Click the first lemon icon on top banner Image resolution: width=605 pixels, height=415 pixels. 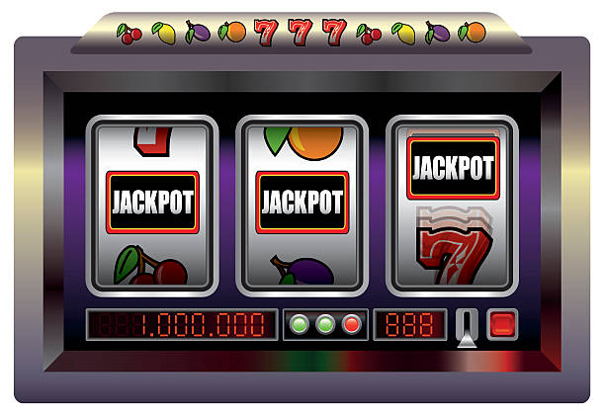(x=164, y=33)
